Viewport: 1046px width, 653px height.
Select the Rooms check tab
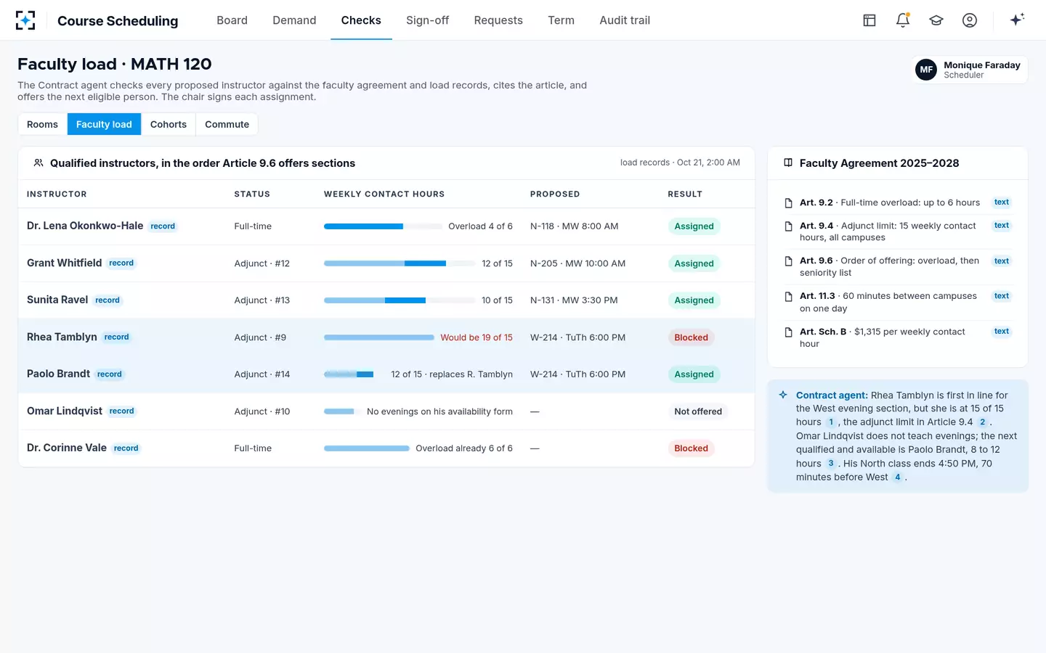[42, 124]
